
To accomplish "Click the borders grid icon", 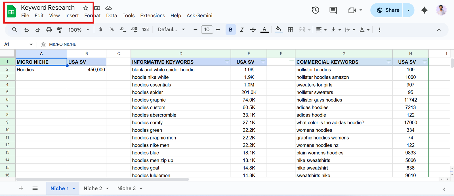I will click(x=290, y=30).
